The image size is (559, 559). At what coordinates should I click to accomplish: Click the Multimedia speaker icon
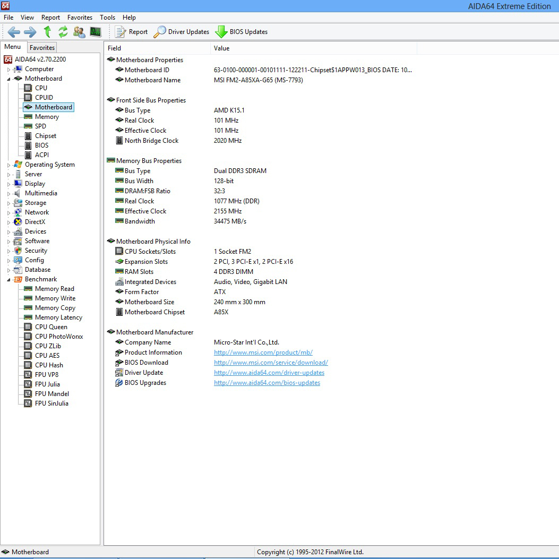(x=17, y=193)
